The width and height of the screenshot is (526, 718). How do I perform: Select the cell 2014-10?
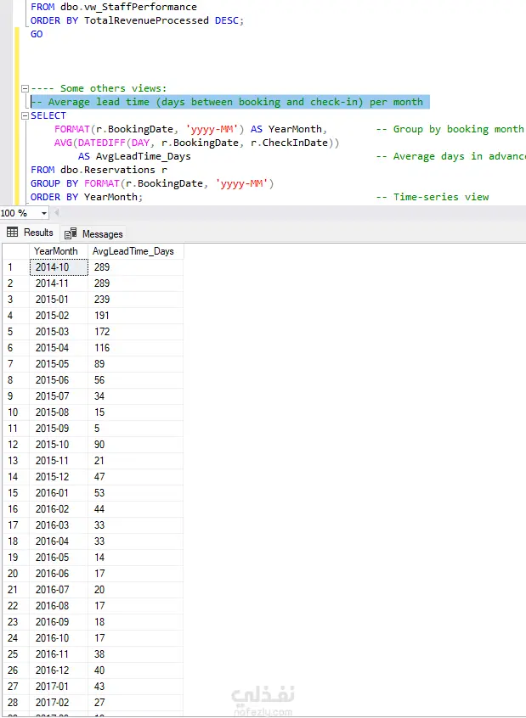[59, 267]
